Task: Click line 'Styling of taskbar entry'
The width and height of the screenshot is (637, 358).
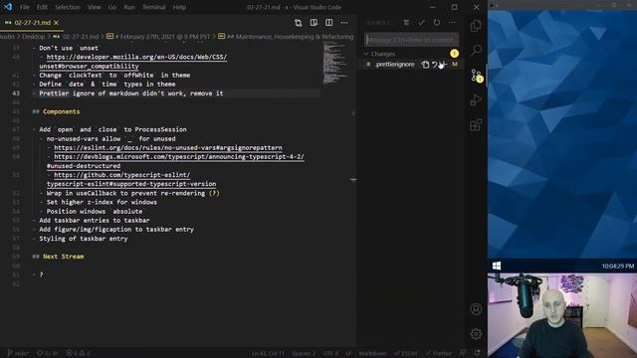Action: pos(83,239)
